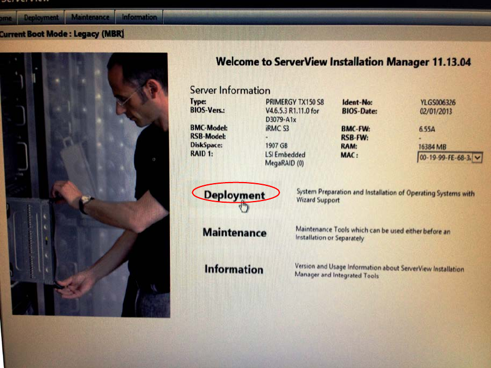491x368 pixels.
Task: Click the 'Maintenance Tools which can be used' description
Action: (x=373, y=234)
